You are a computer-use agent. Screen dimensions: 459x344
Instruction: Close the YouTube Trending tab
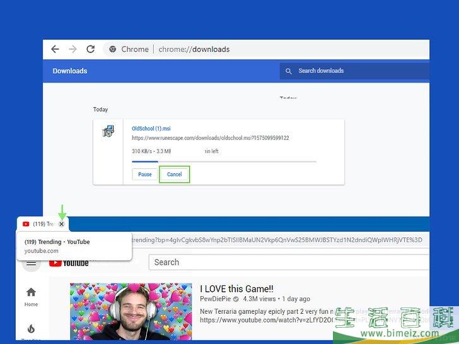62,224
